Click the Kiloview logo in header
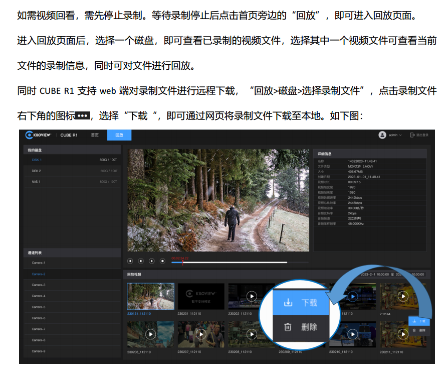This screenshot has width=448, height=378. pyautogui.click(x=38, y=135)
